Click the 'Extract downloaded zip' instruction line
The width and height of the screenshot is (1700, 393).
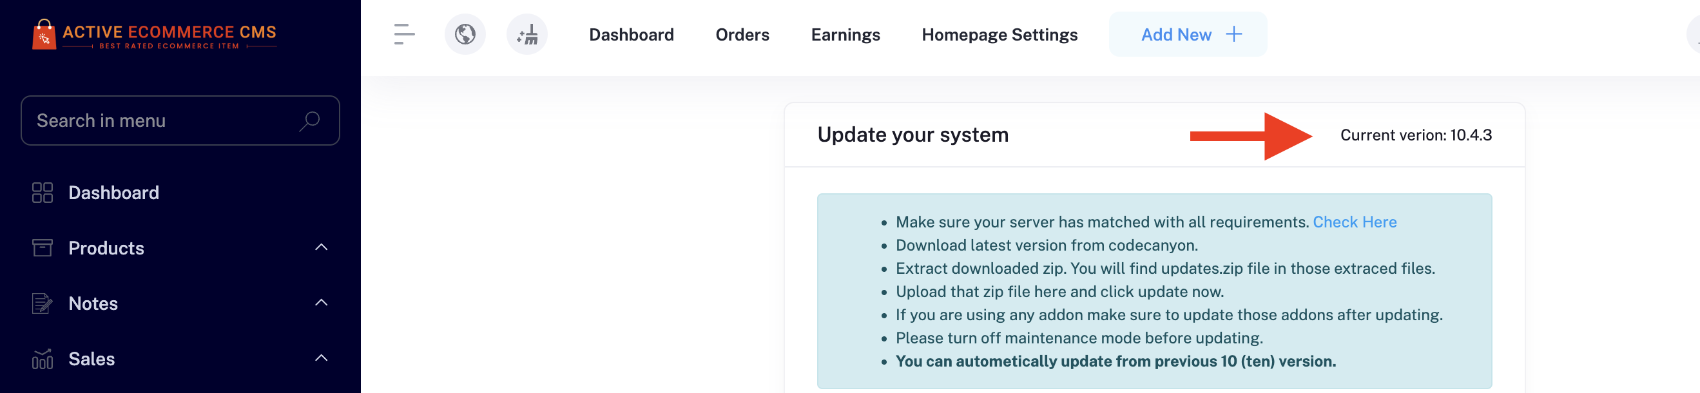click(1166, 269)
